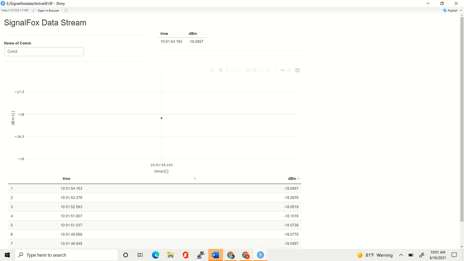Screen dimensions: 464x261
Task: Open the Publish dropdown arrow
Action: tap(461, 10)
